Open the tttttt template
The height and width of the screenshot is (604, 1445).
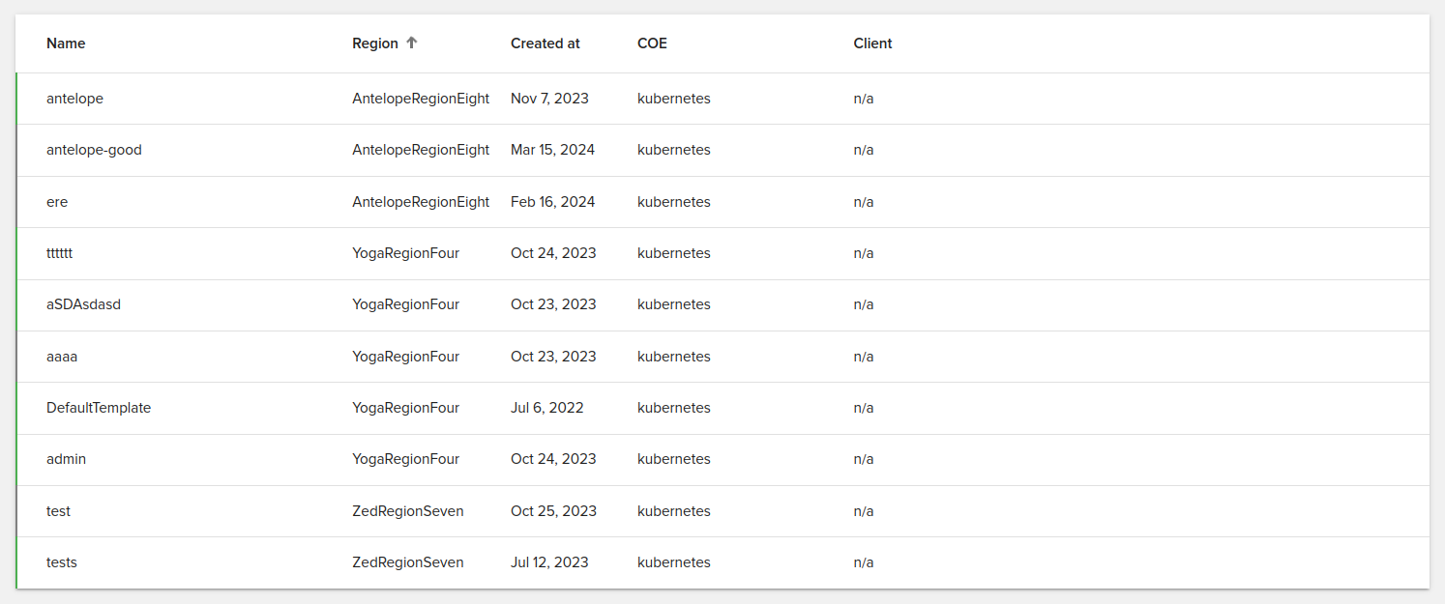coord(59,252)
